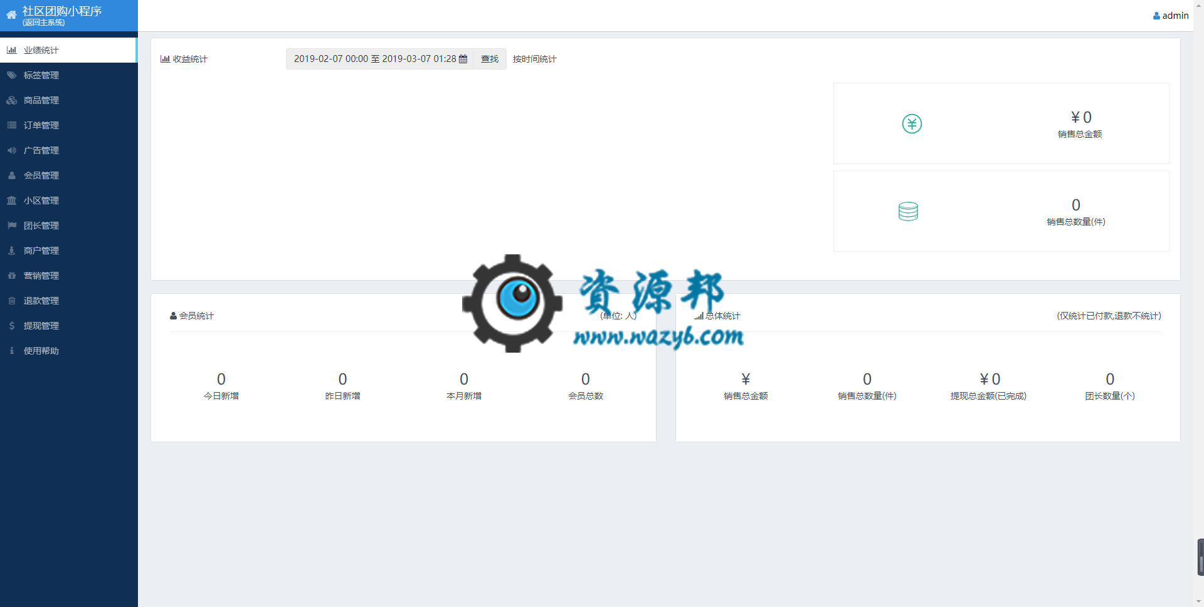Click the 标签管理 tag icon
Image resolution: width=1204 pixels, height=607 pixels.
pos(12,75)
